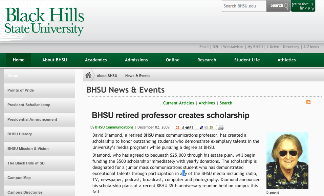
Task: Click the BHSU Communications author link
Action: pyautogui.click(x=114, y=128)
